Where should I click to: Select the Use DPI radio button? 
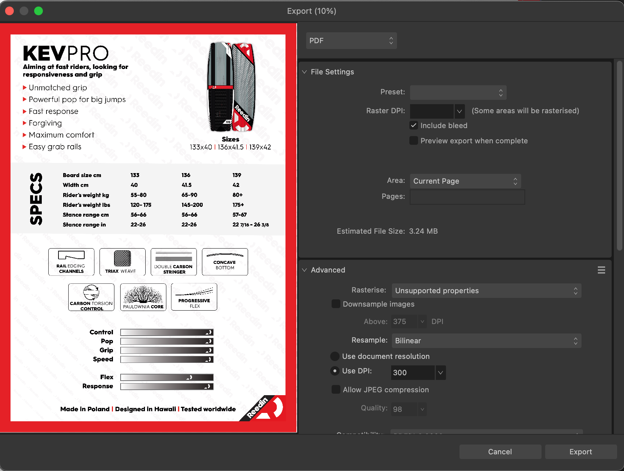[x=335, y=371]
